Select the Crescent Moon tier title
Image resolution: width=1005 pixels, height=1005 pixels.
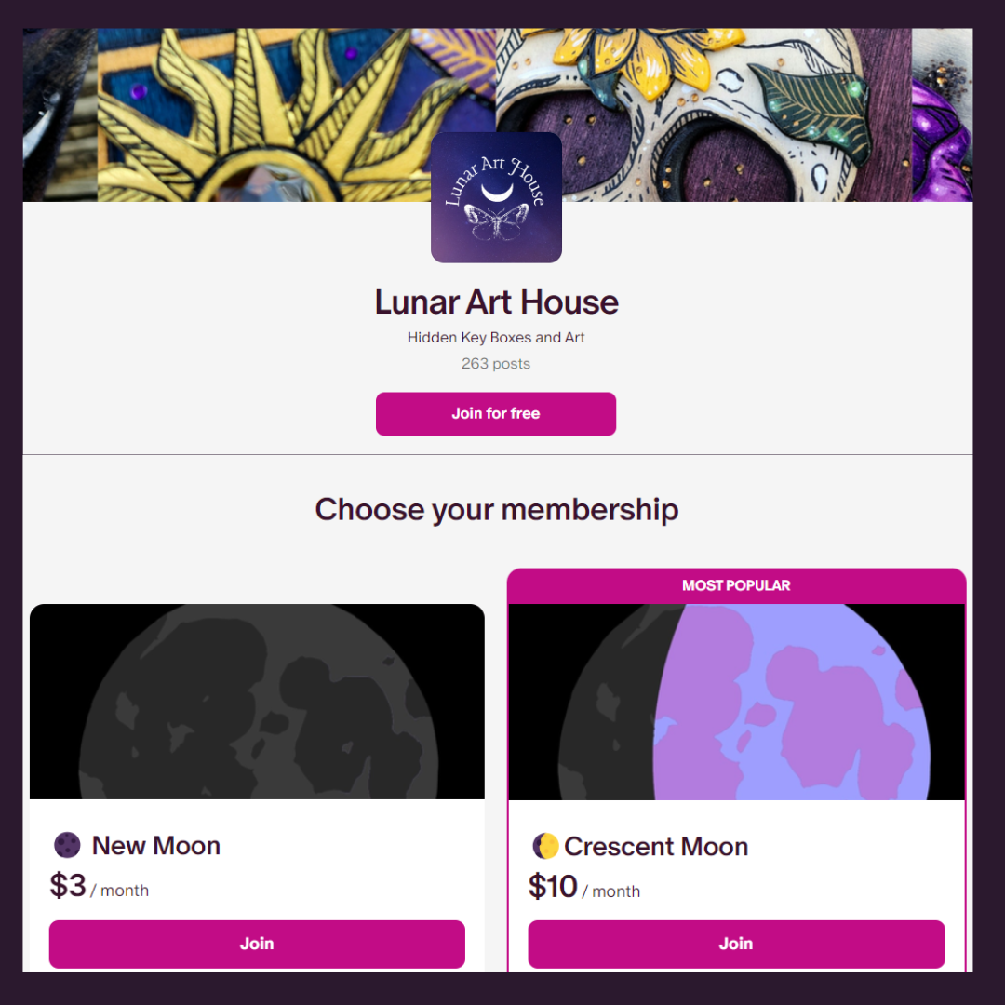click(656, 847)
